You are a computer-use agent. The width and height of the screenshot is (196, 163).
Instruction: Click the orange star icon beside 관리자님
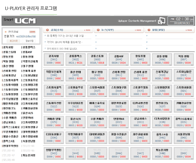(x=6, y=32)
